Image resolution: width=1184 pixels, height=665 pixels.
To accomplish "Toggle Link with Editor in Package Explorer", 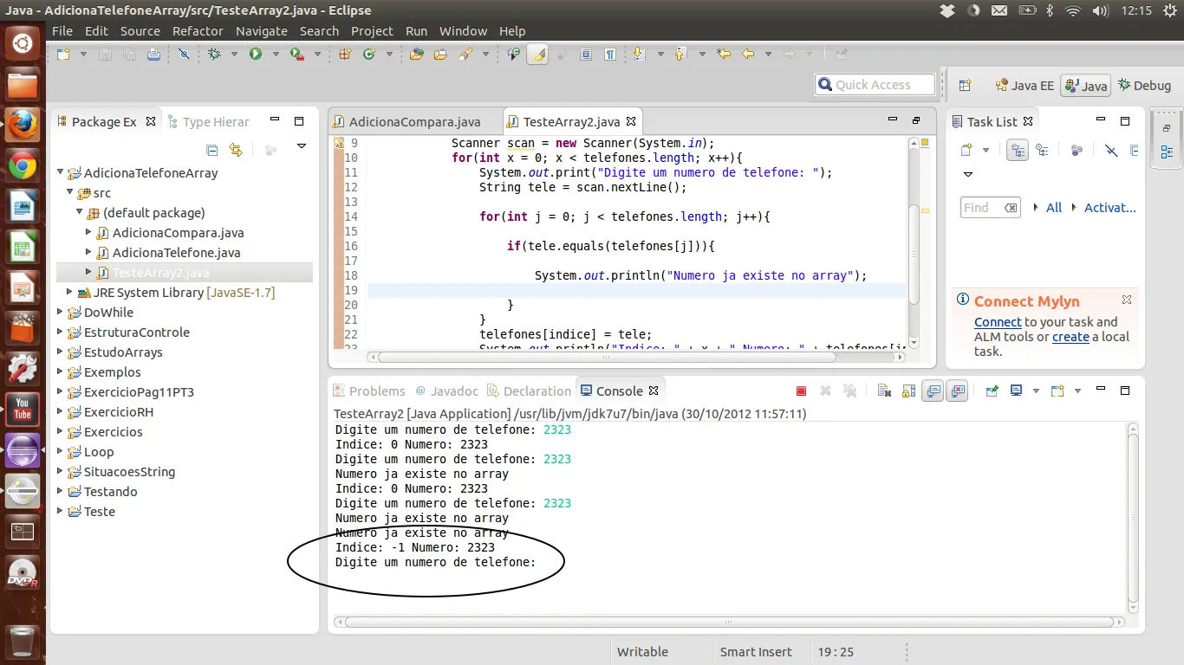I will pyautogui.click(x=236, y=150).
